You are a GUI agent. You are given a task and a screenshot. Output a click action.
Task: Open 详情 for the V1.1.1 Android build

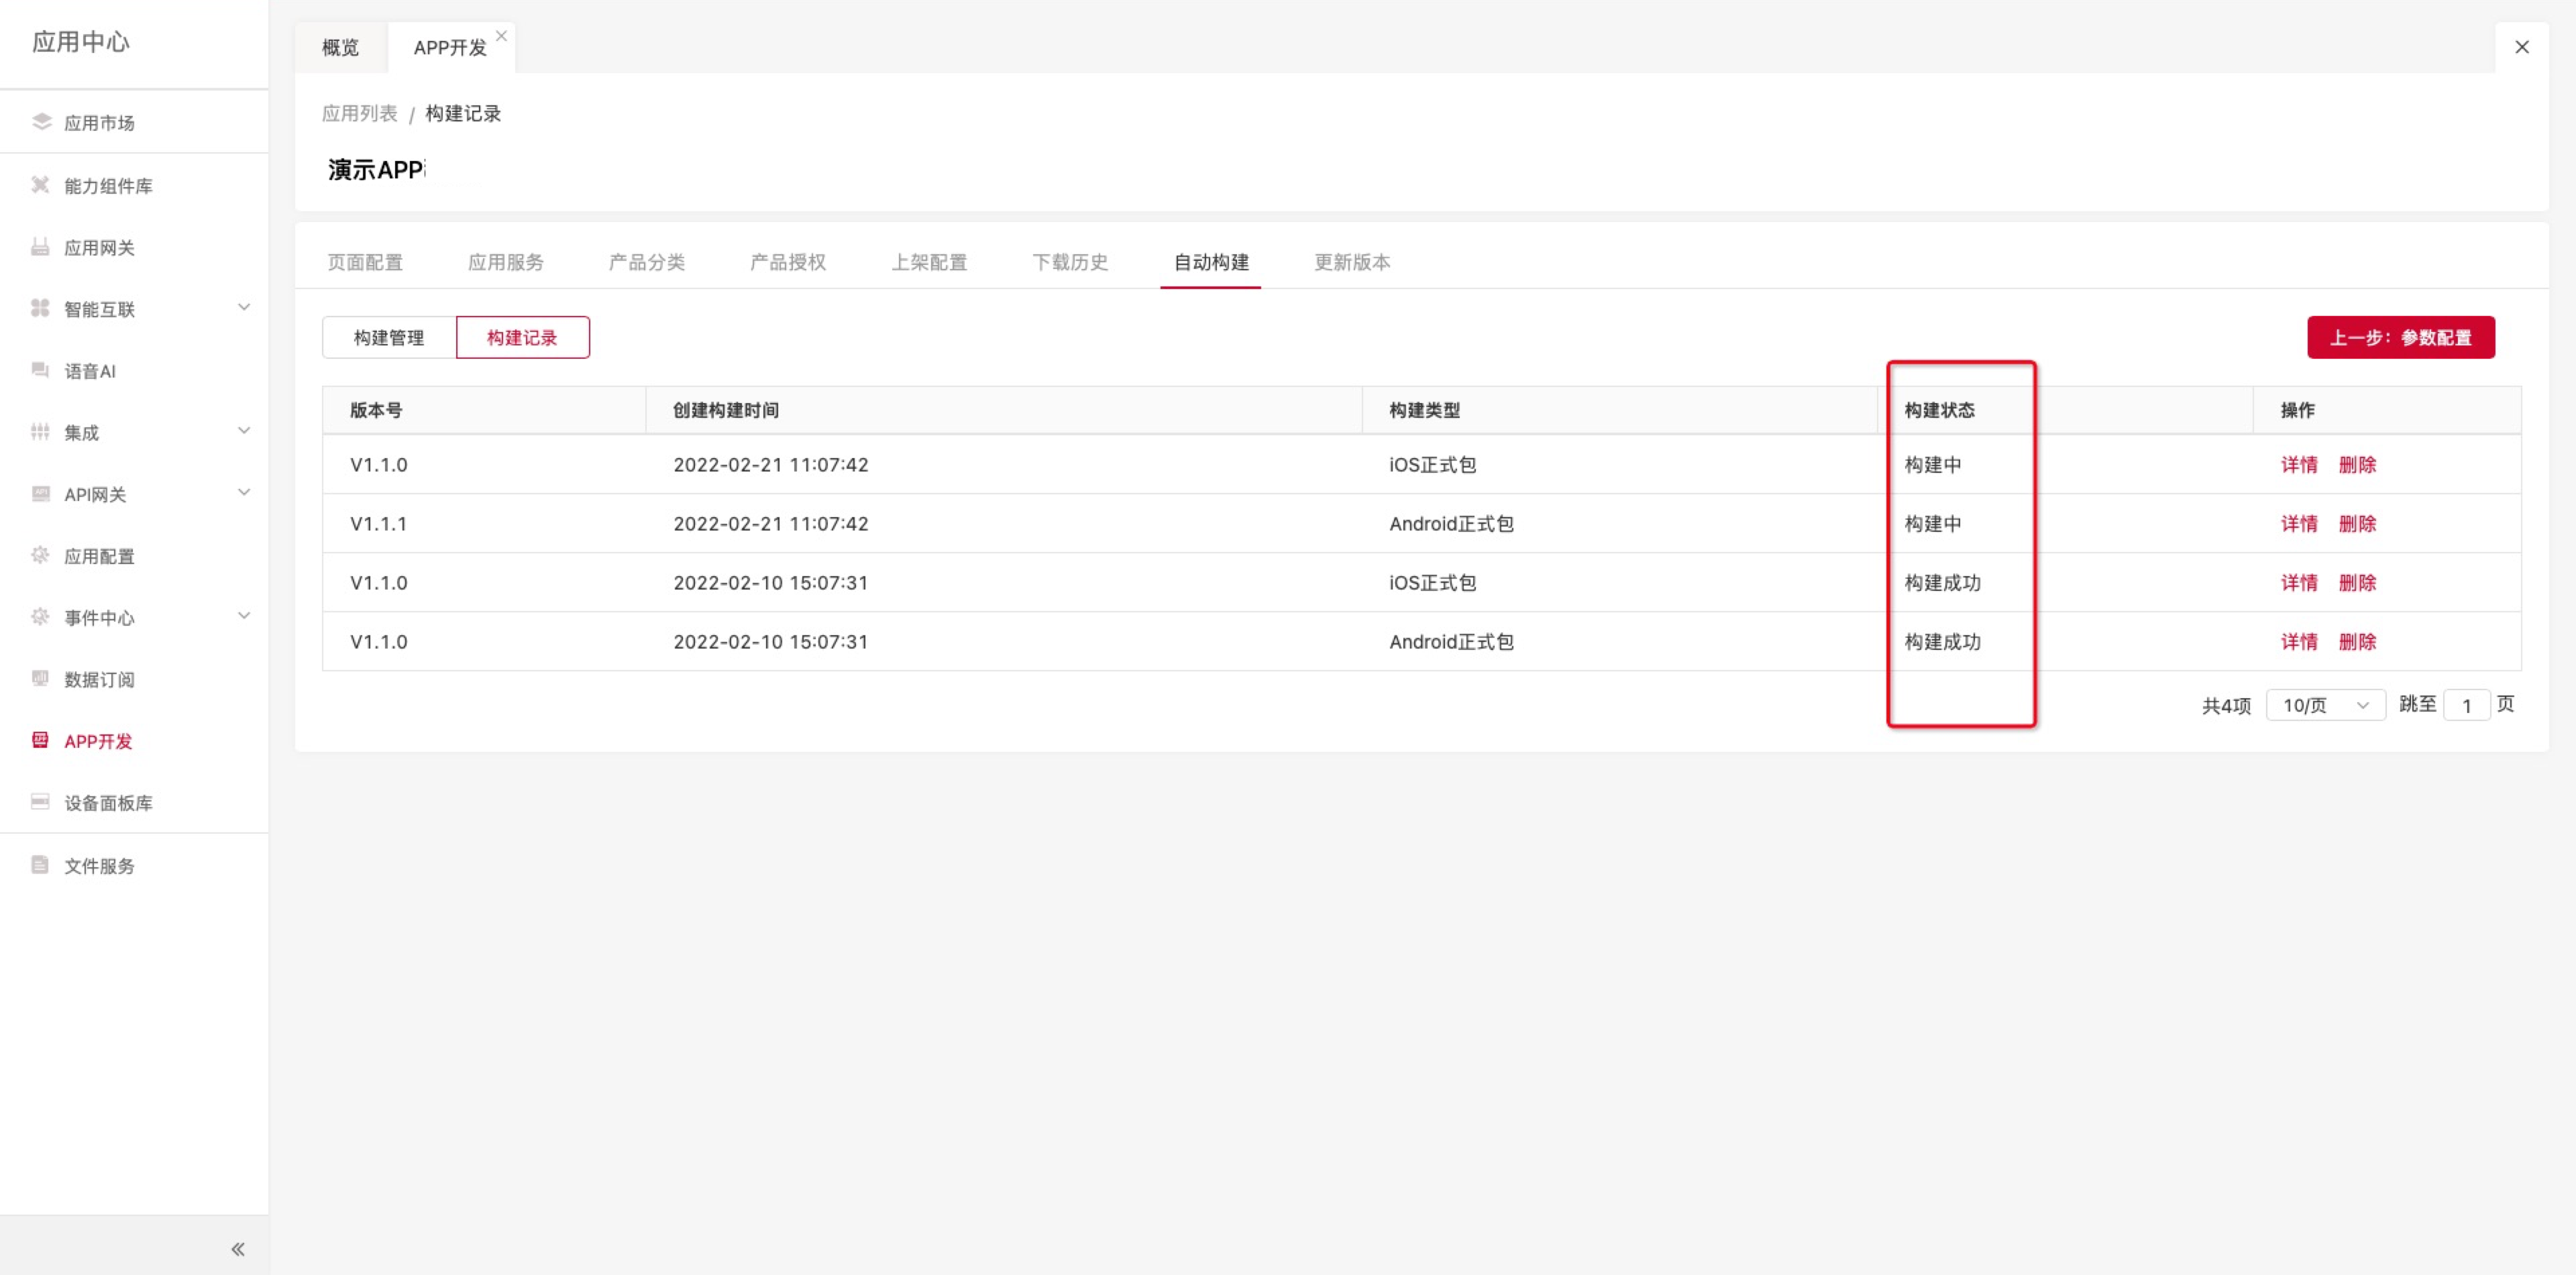(x=2298, y=524)
